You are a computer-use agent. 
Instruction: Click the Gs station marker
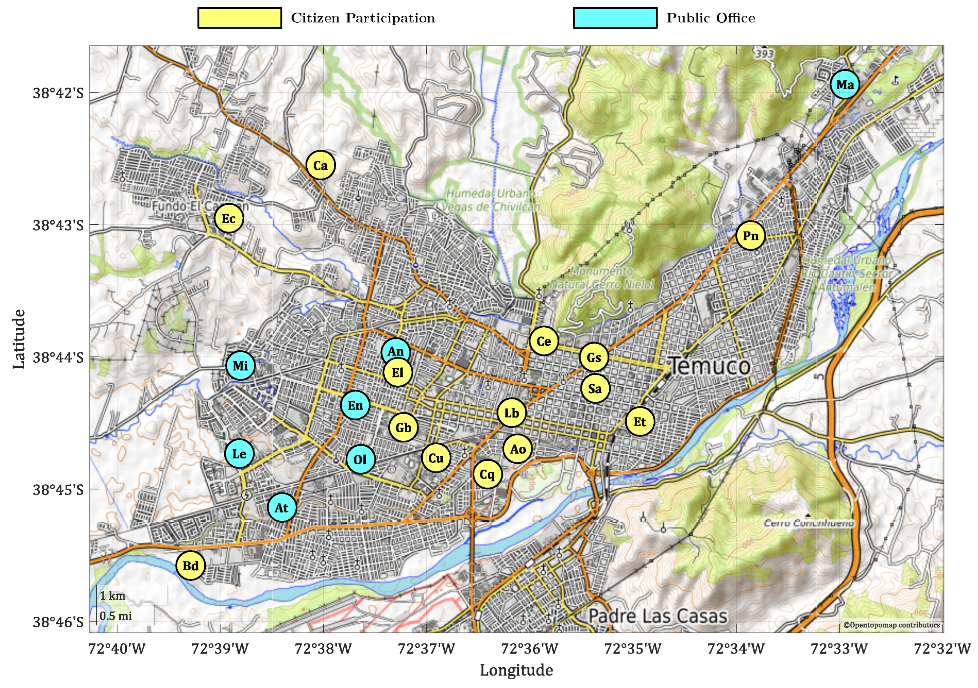[594, 357]
